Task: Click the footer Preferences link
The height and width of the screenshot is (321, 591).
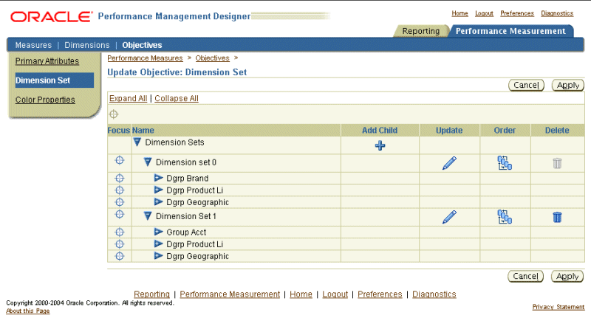Action: point(380,294)
